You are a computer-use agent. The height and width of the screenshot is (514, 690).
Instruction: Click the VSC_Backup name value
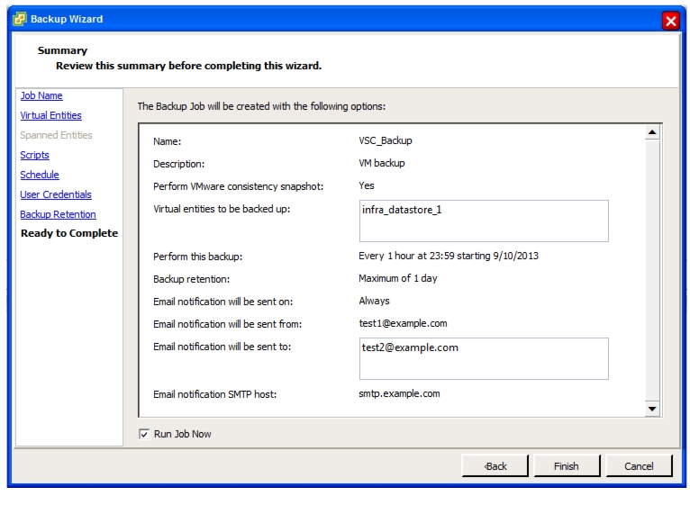(385, 140)
